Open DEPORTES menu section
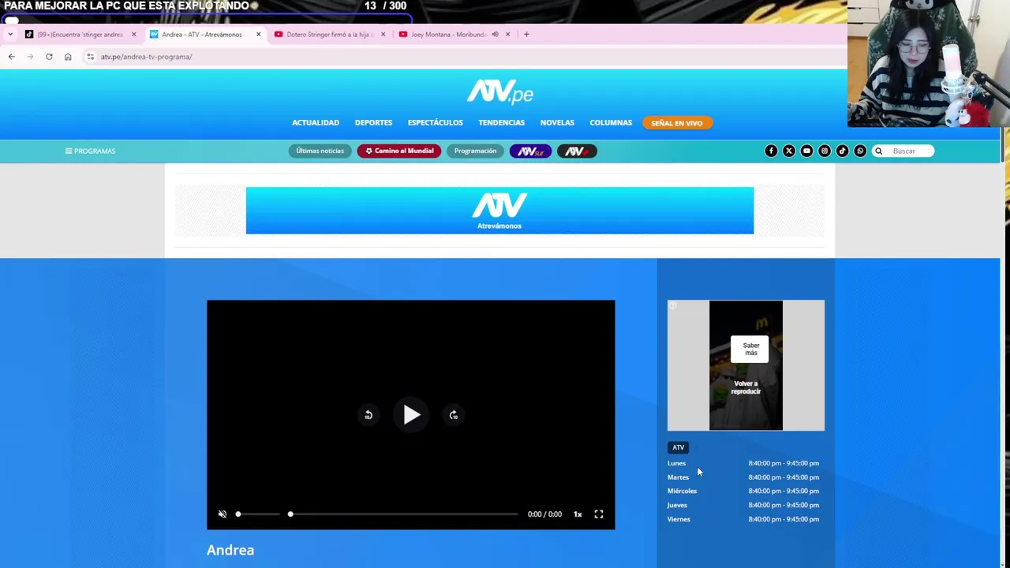 (373, 122)
